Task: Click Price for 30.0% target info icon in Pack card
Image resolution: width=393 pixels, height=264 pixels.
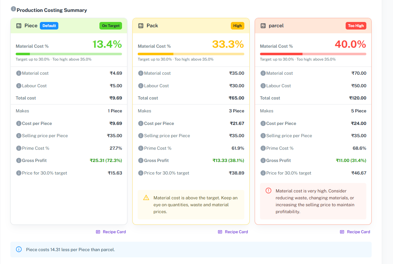Action: tap(141, 173)
